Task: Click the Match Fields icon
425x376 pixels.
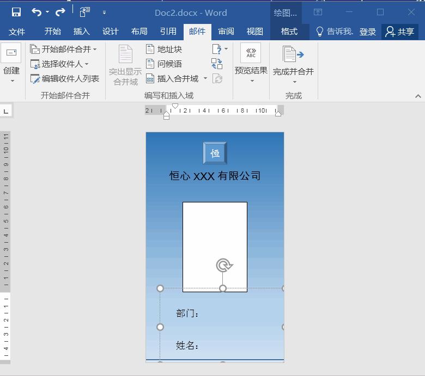Action: coord(217,64)
